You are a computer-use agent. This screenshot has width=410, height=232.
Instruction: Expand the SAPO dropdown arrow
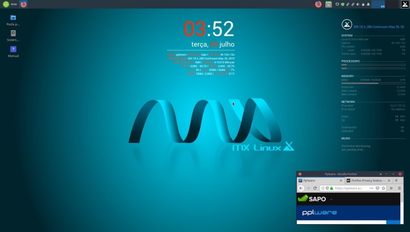coord(331,199)
